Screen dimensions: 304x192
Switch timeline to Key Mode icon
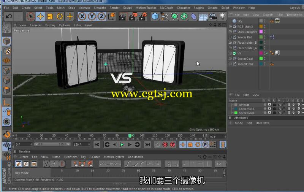click(18, 164)
